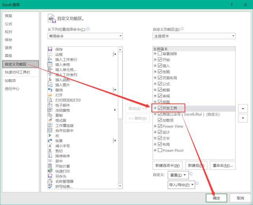Open the 重置 reset dropdown button

coord(178,175)
